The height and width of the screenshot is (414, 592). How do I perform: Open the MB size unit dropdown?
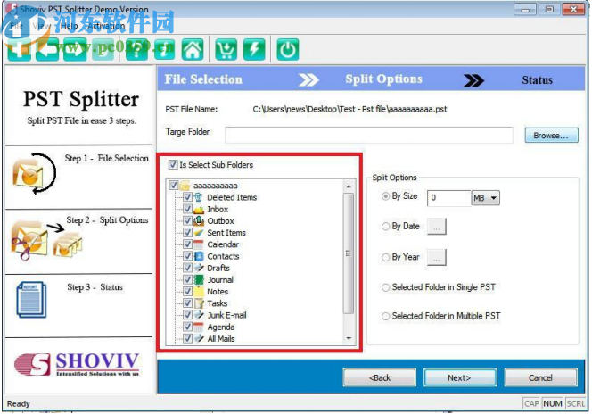point(486,198)
